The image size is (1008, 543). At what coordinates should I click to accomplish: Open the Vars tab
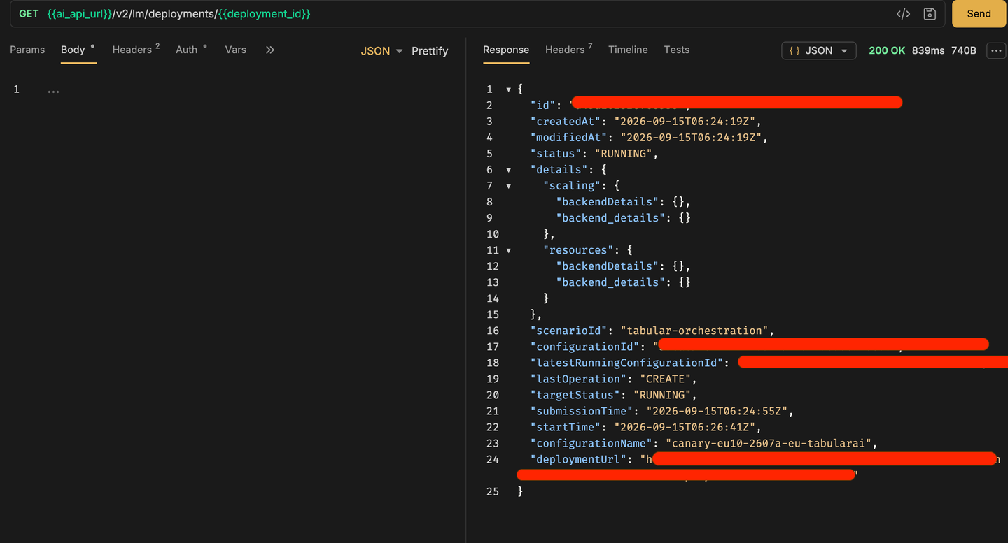pos(236,50)
